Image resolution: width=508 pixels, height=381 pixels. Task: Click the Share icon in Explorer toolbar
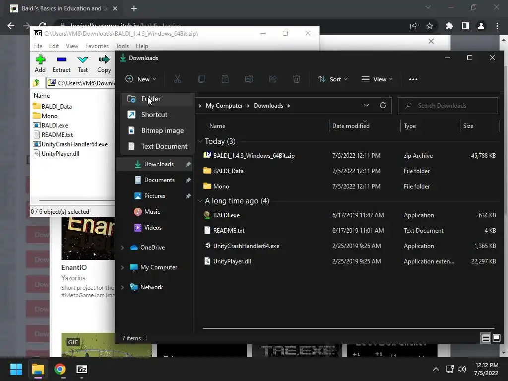click(x=273, y=79)
